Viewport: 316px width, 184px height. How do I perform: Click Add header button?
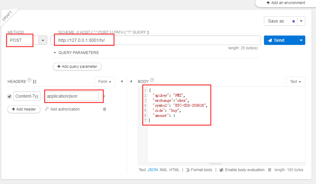click(24, 109)
